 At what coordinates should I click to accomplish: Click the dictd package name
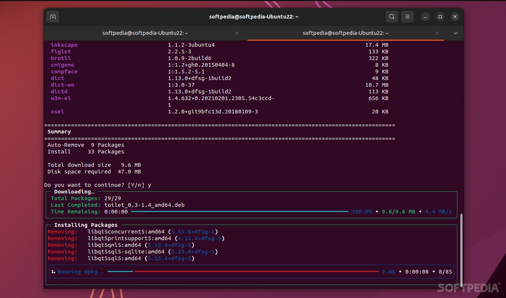click(x=59, y=92)
